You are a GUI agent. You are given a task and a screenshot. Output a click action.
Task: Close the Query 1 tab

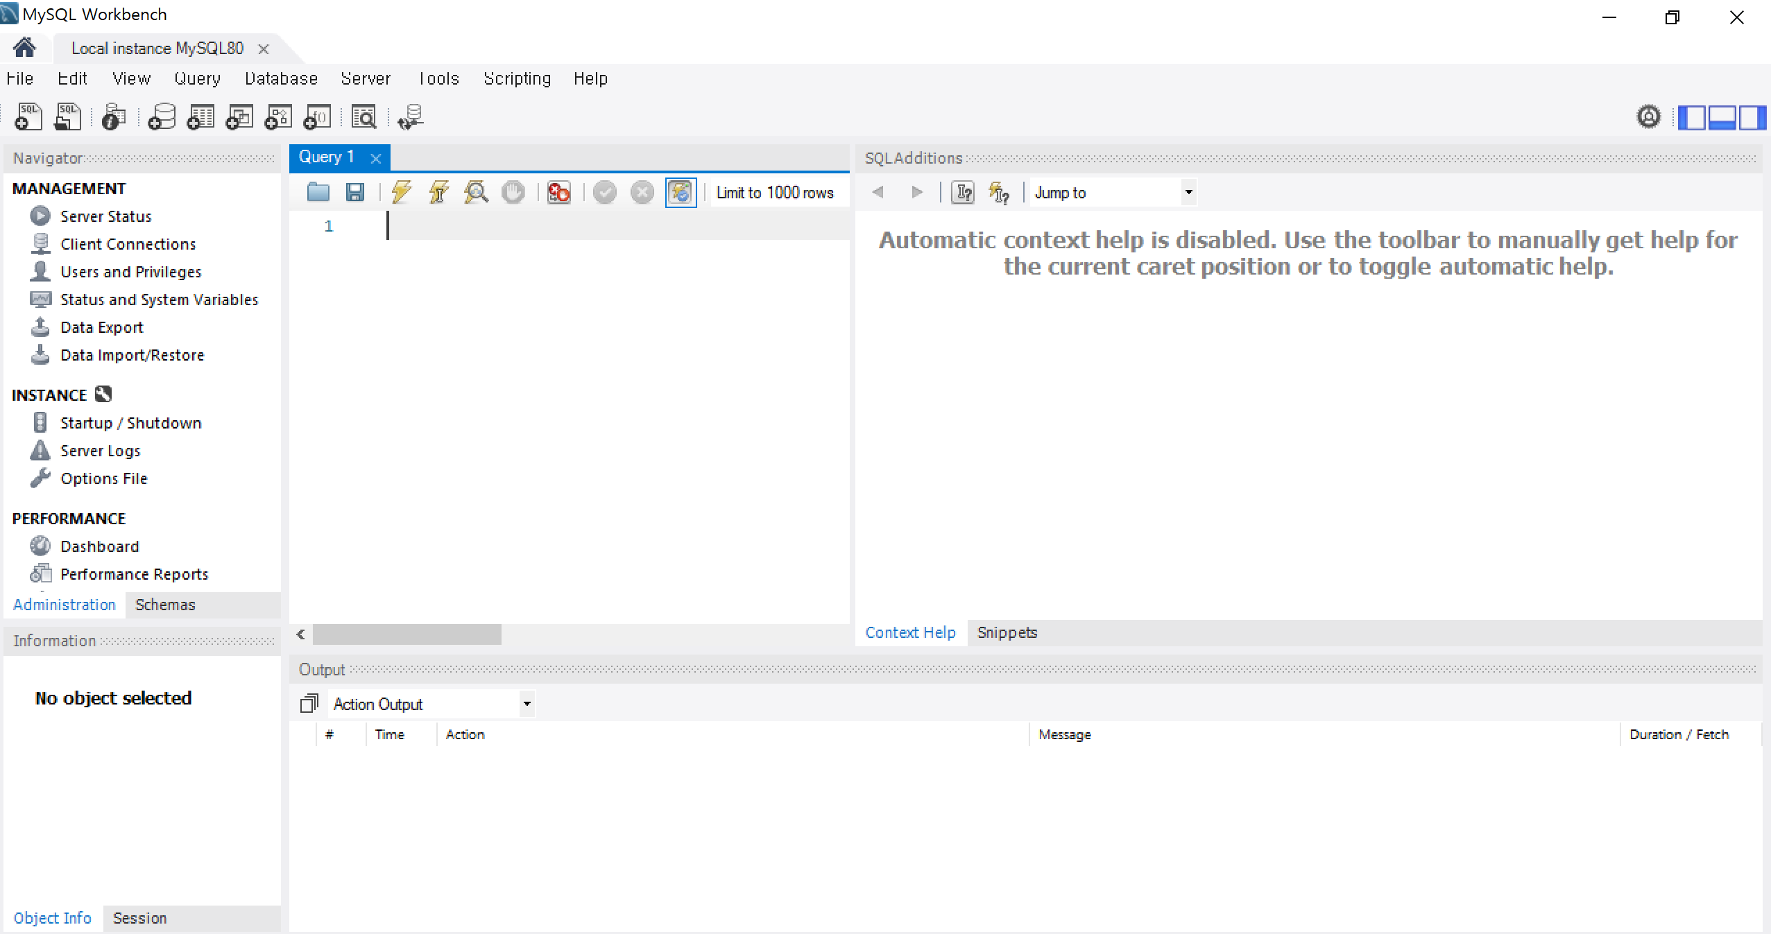[376, 158]
